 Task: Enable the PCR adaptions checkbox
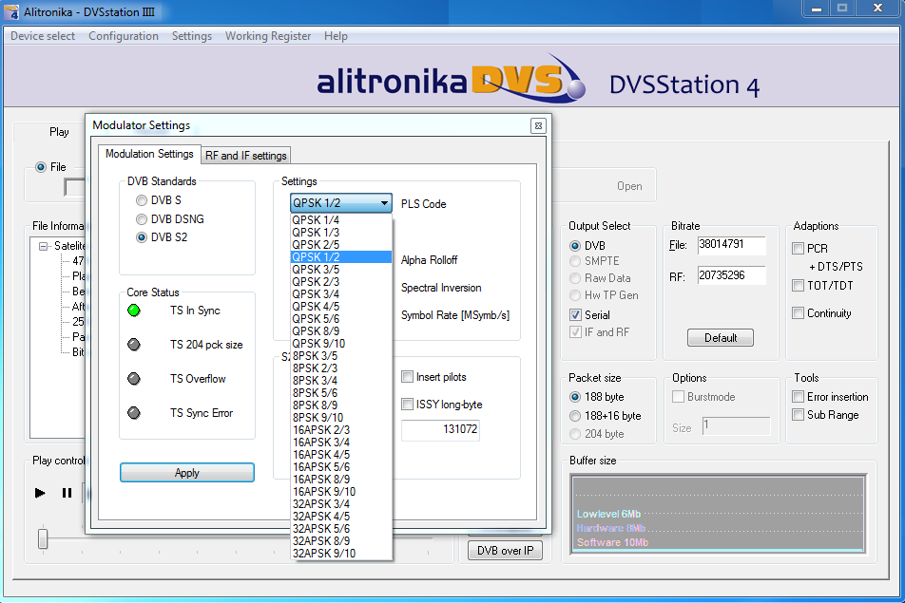(x=799, y=249)
